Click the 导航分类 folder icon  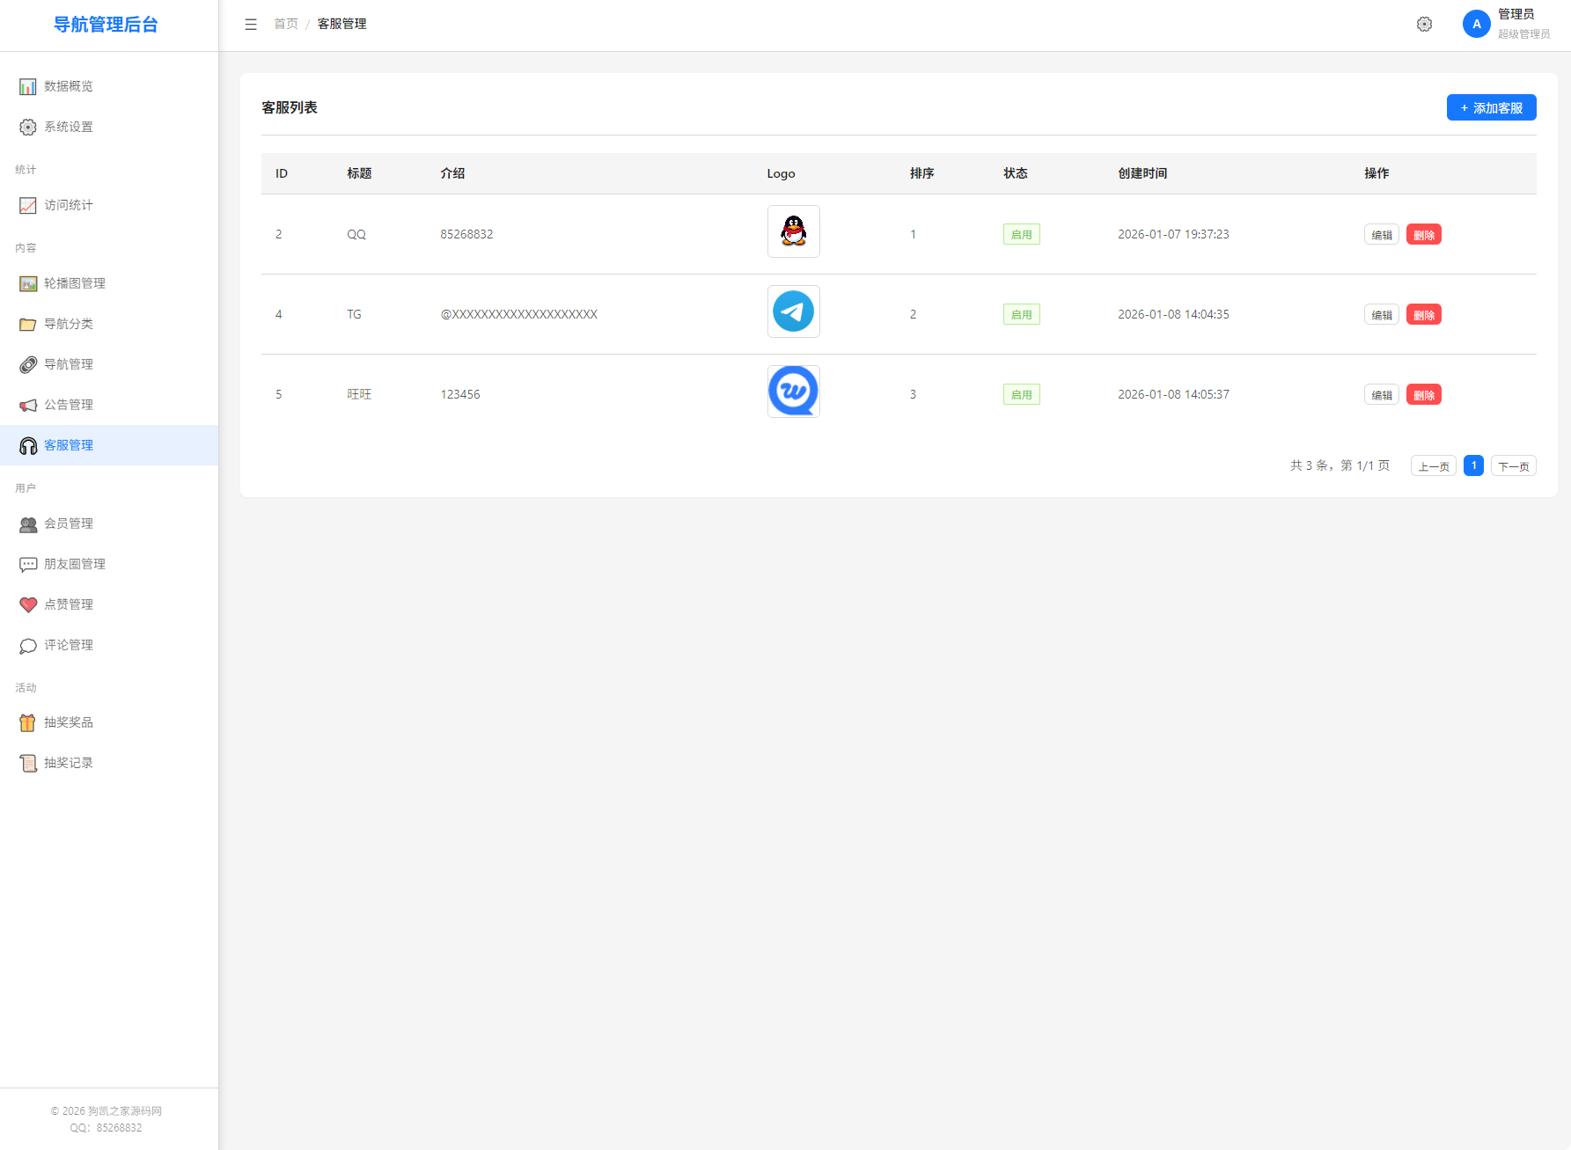point(28,324)
